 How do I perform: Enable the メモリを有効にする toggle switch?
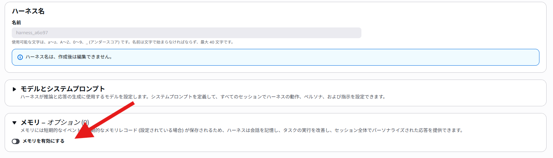[x=16, y=141]
